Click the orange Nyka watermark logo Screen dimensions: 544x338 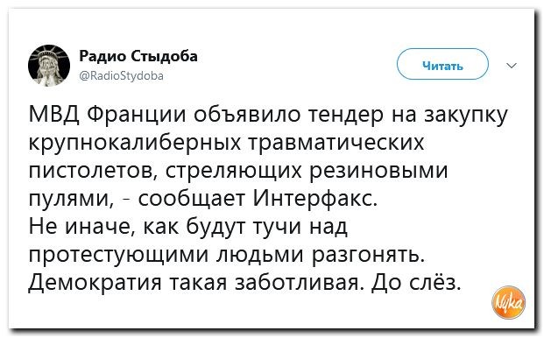[x=509, y=302]
